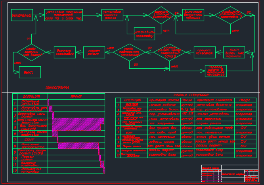Click cyclogram row 9 'Контроль полож. ракеля (СТОП)'

pyautogui.click(x=32, y=152)
